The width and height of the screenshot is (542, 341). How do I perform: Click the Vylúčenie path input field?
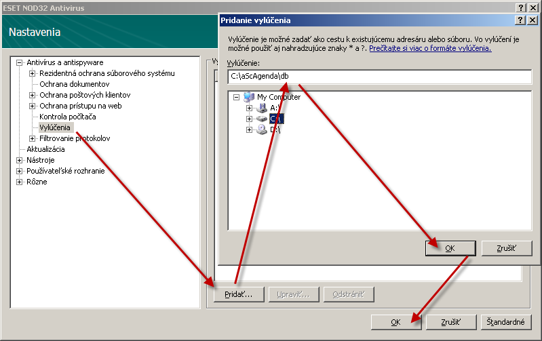point(380,77)
